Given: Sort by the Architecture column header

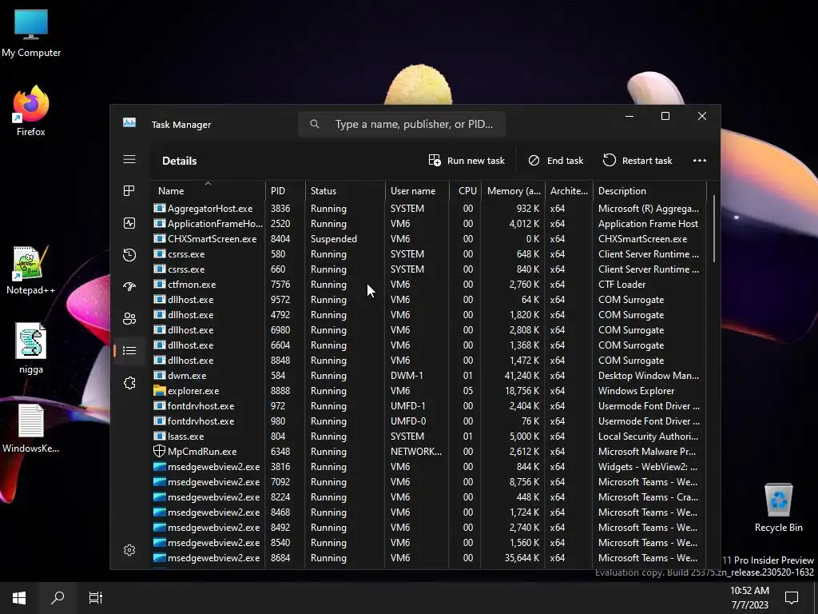Looking at the screenshot, I should (x=569, y=190).
